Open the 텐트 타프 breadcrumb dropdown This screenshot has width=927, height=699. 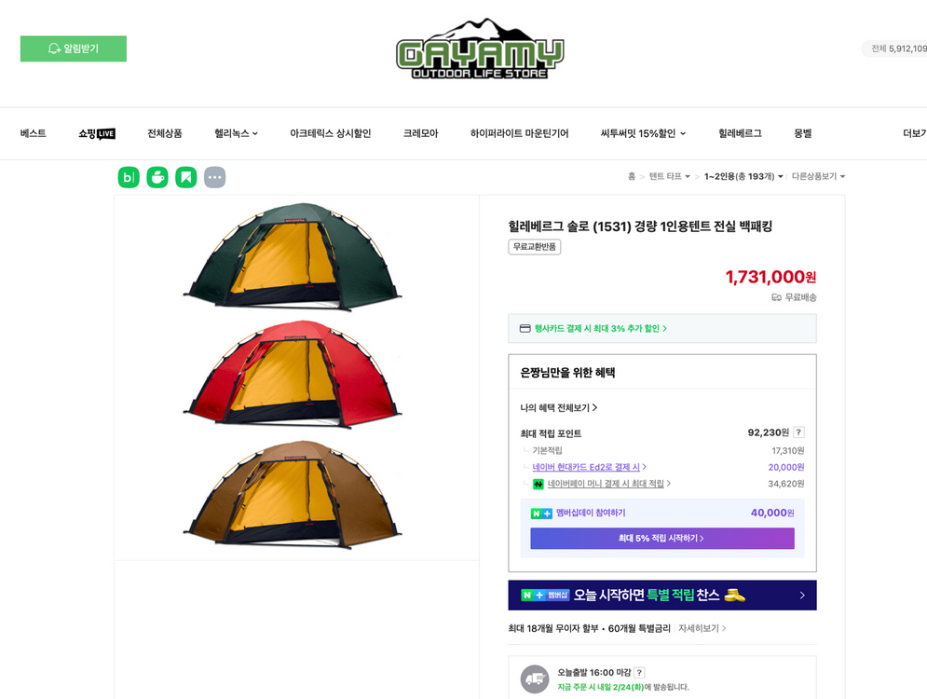(x=670, y=176)
